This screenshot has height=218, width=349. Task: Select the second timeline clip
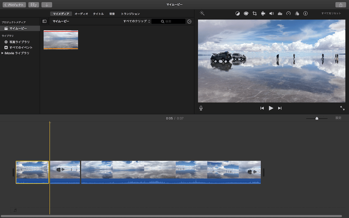point(65,172)
